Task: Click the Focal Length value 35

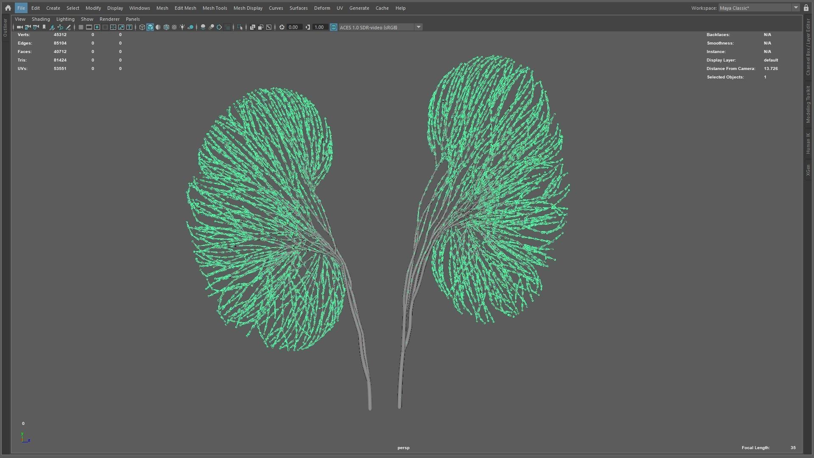Action: (793, 447)
